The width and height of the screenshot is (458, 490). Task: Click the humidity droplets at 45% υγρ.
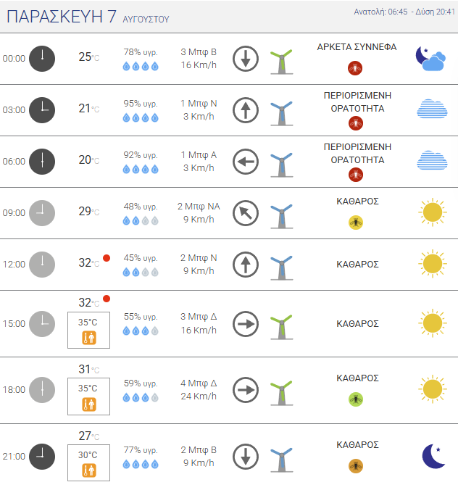coord(141,273)
